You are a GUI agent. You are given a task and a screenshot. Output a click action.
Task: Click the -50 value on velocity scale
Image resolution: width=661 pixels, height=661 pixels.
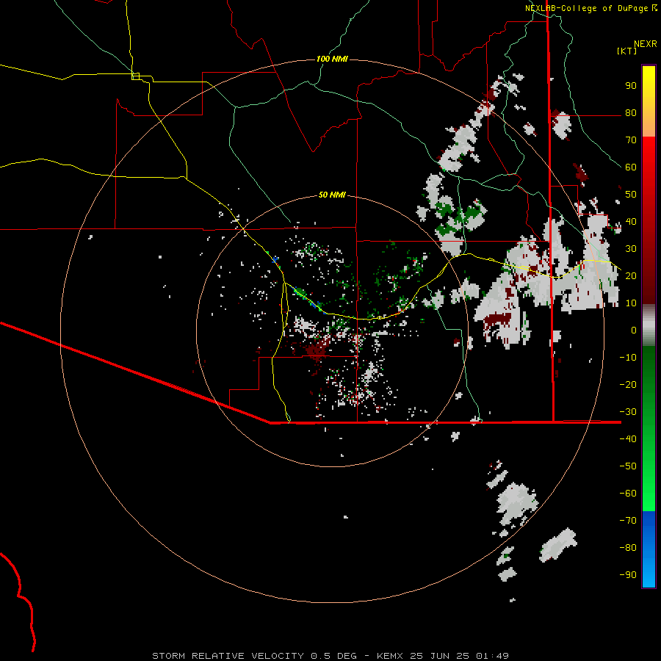(x=628, y=466)
